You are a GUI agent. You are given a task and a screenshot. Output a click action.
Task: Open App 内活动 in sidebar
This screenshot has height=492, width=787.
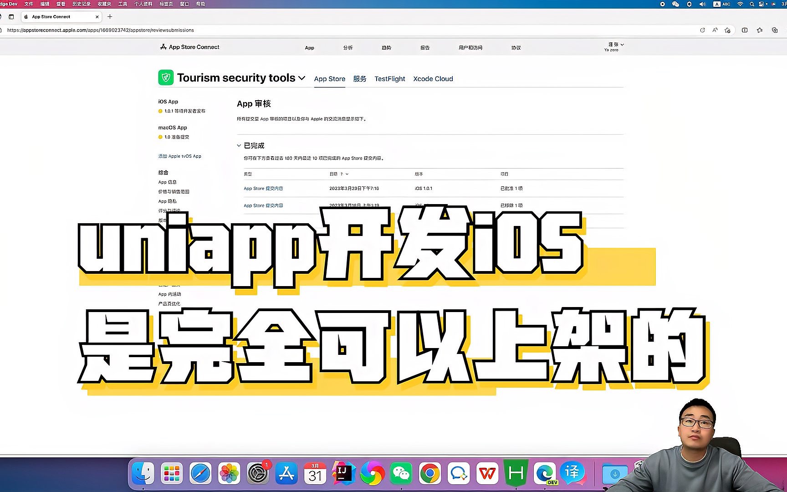(170, 294)
